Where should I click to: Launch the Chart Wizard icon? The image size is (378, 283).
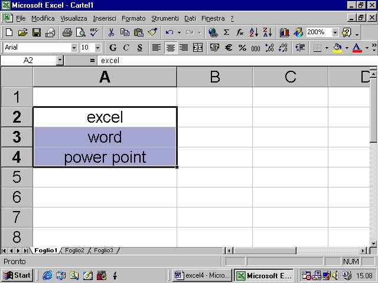[x=285, y=32]
